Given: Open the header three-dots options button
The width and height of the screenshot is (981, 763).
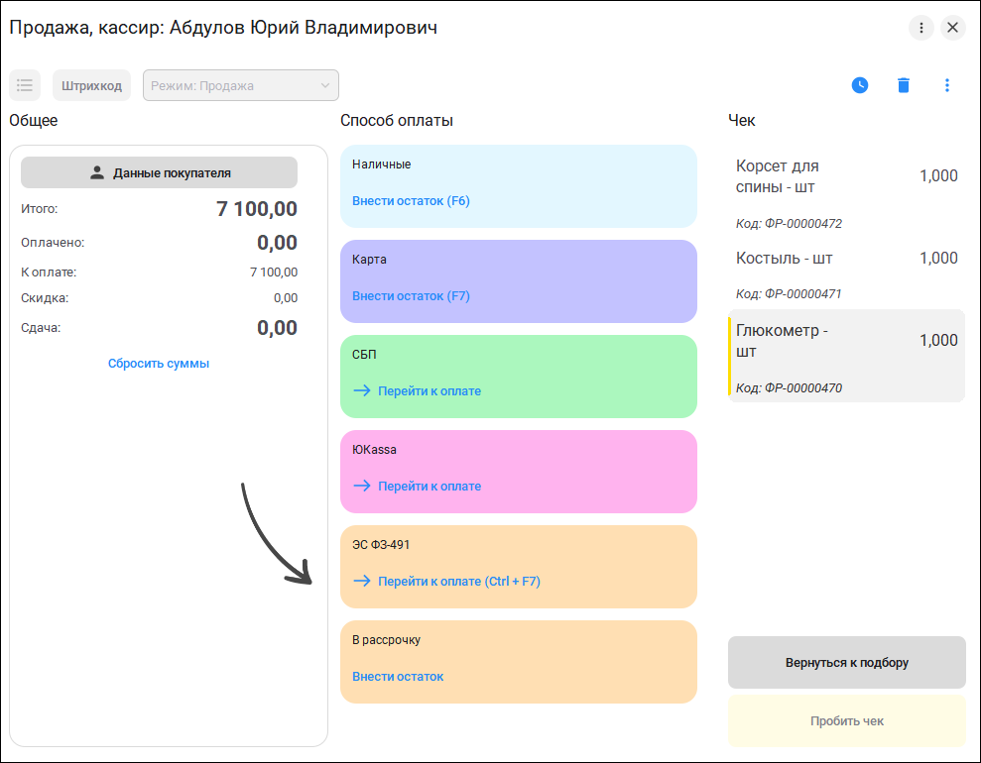Looking at the screenshot, I should (920, 28).
